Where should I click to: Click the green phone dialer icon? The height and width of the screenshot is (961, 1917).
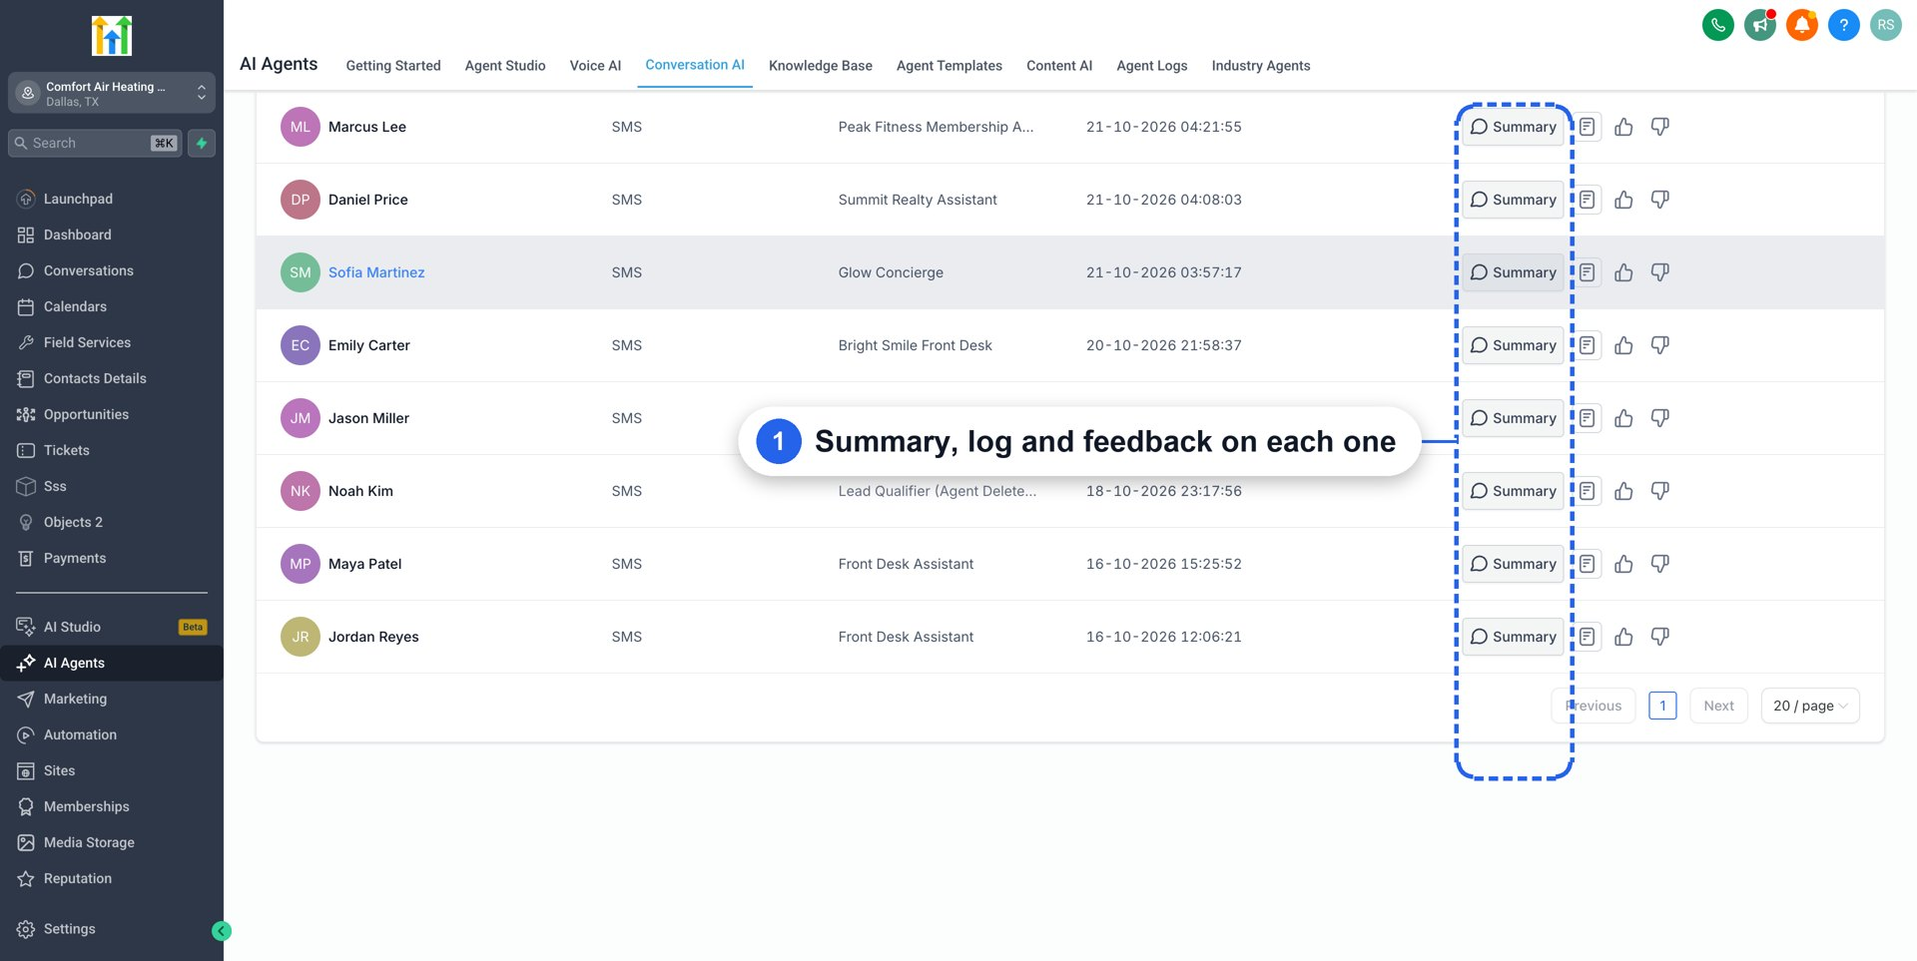(1717, 25)
